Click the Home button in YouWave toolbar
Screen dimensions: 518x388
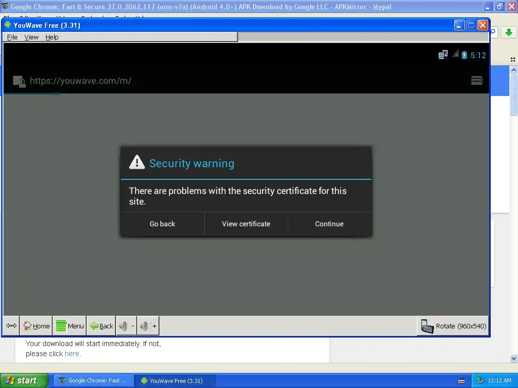click(x=36, y=326)
